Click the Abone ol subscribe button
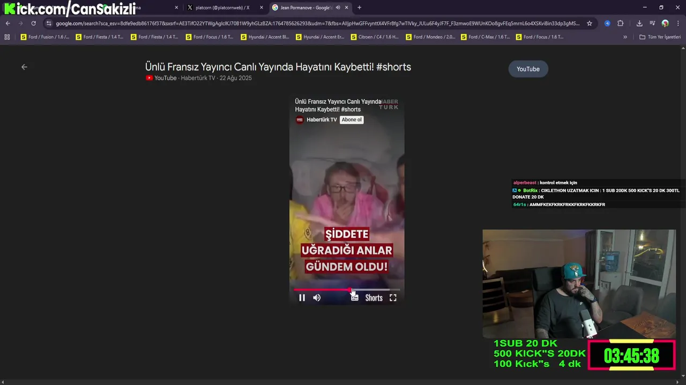 tap(352, 120)
